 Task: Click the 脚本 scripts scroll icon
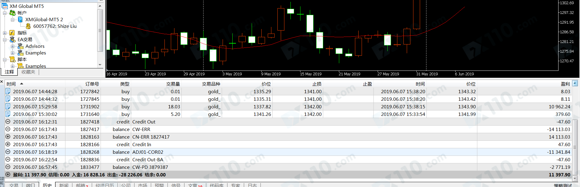pyautogui.click(x=12, y=59)
